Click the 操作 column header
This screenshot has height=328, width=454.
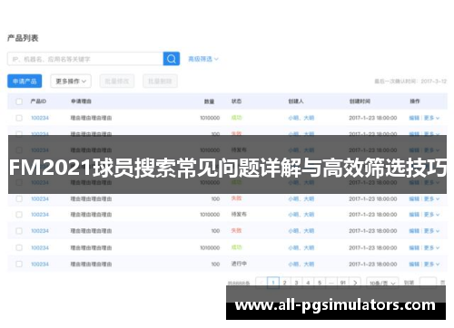(415, 101)
